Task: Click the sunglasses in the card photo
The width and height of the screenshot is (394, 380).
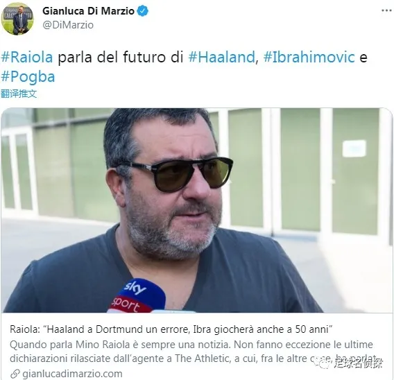Action: click(x=176, y=175)
